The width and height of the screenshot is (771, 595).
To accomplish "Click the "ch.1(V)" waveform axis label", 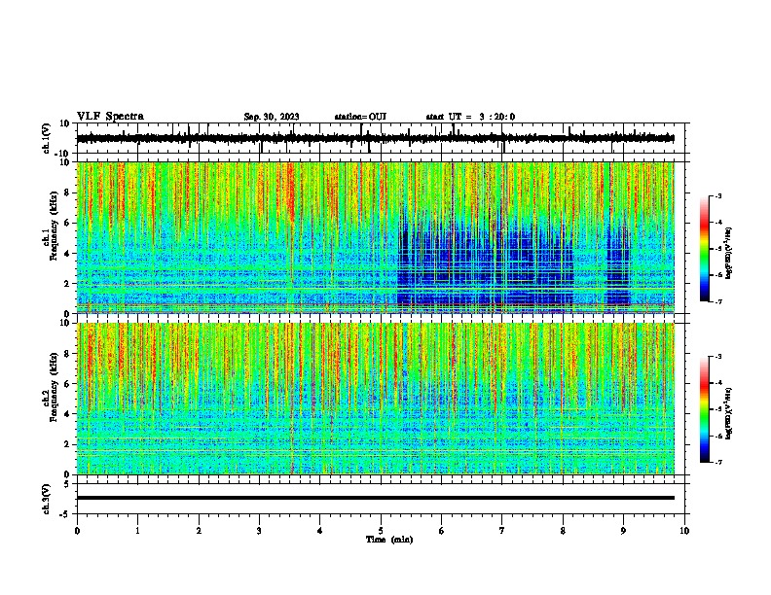I will pyautogui.click(x=47, y=138).
